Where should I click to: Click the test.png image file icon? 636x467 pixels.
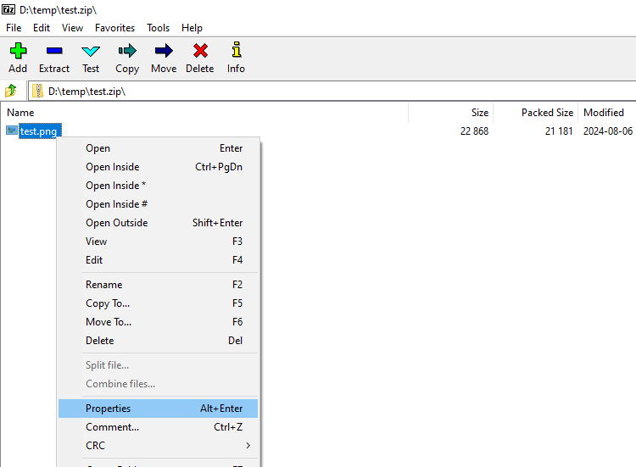point(12,131)
